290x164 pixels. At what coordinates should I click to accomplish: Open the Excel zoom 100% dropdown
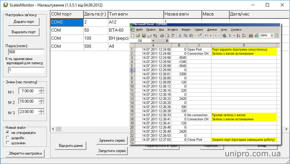click(x=272, y=36)
